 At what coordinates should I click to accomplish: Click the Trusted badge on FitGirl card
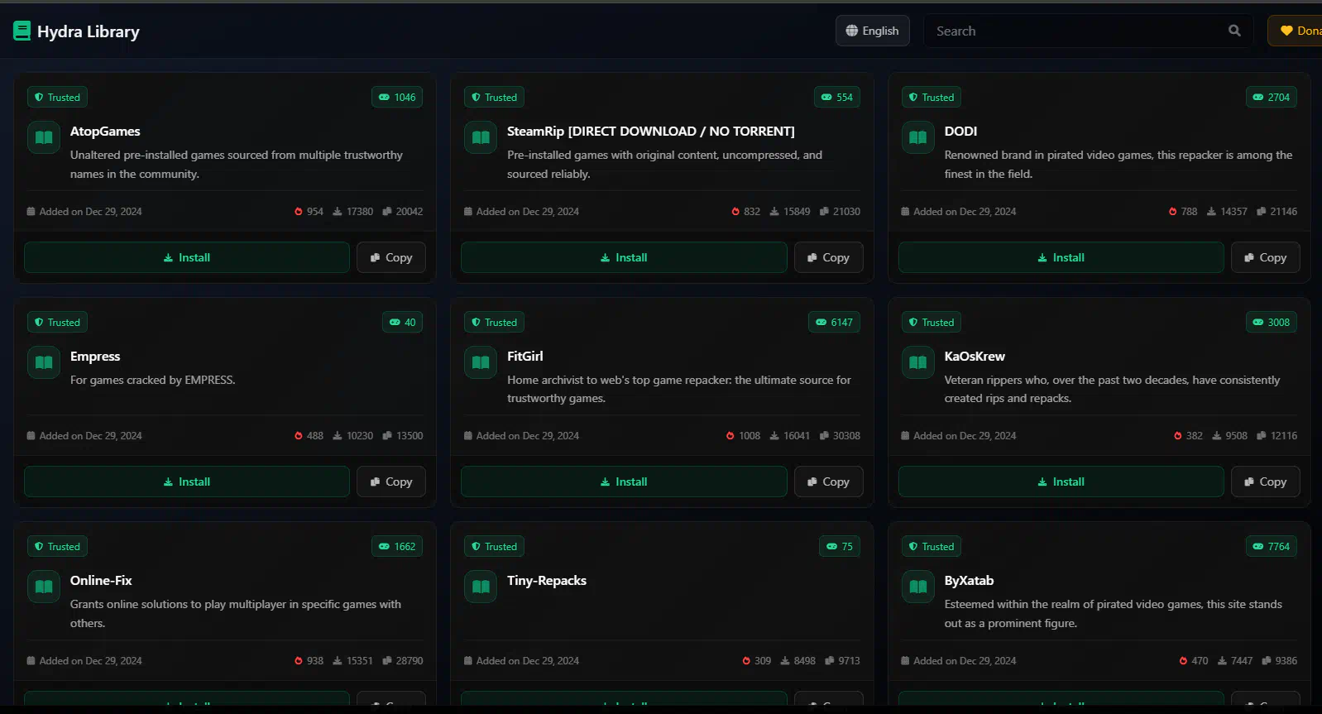[494, 322]
